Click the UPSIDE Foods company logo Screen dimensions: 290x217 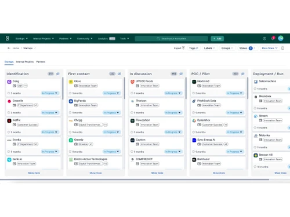pyautogui.click(x=132, y=82)
